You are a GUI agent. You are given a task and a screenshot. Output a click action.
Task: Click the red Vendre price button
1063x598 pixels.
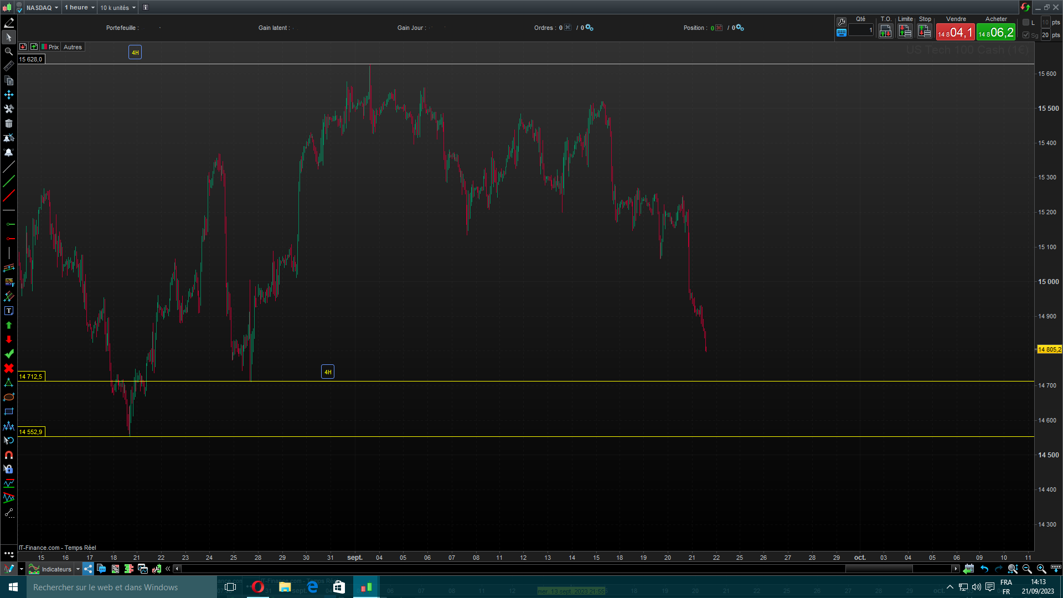click(x=955, y=33)
